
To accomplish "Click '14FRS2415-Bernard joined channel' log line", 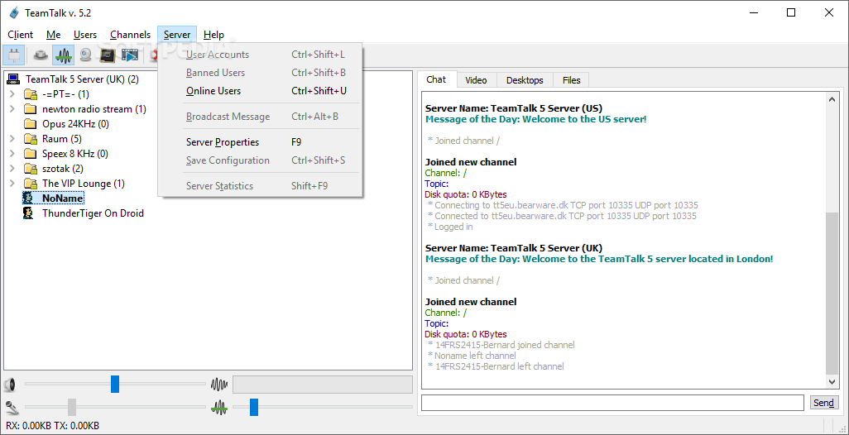I will tap(501, 345).
